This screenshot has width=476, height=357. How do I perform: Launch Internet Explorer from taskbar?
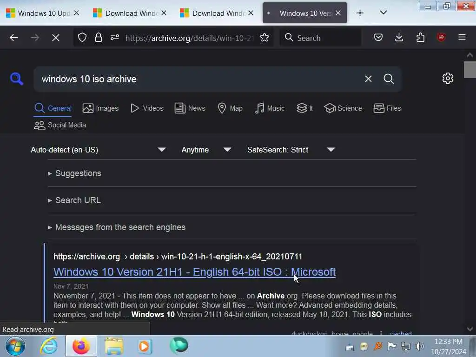[x=49, y=346]
